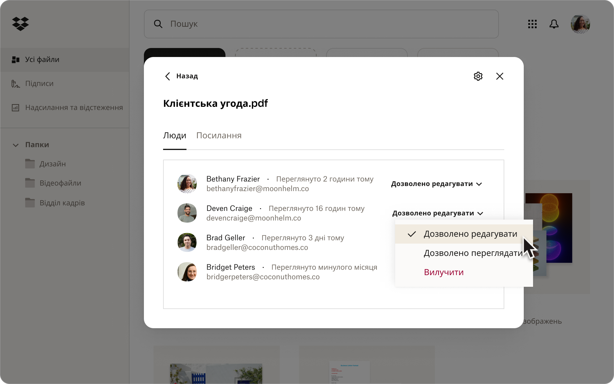
Task: Click Bethany Frazier's avatar
Action: (x=187, y=184)
